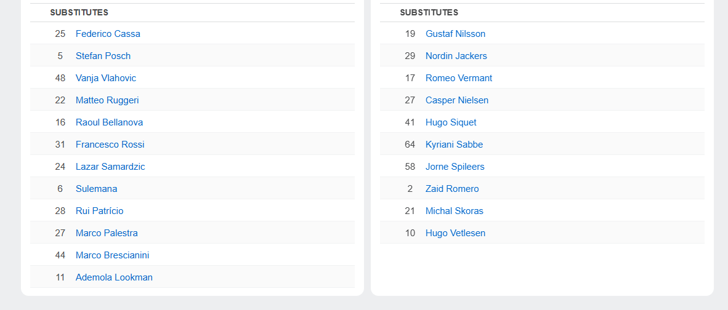728x310 pixels.
Task: Click Hugo Vetlesen name link
Action: pos(456,233)
